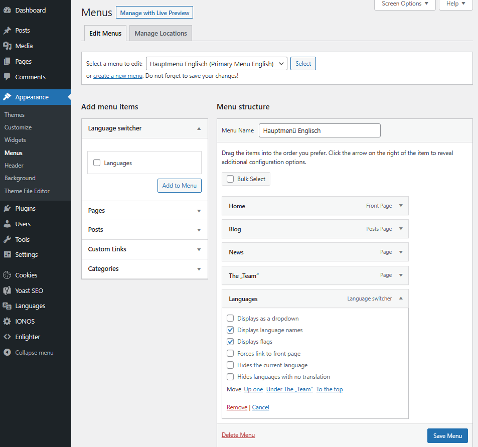478x447 pixels.
Task: Open Plugins via the plug icon
Action: 7,209
